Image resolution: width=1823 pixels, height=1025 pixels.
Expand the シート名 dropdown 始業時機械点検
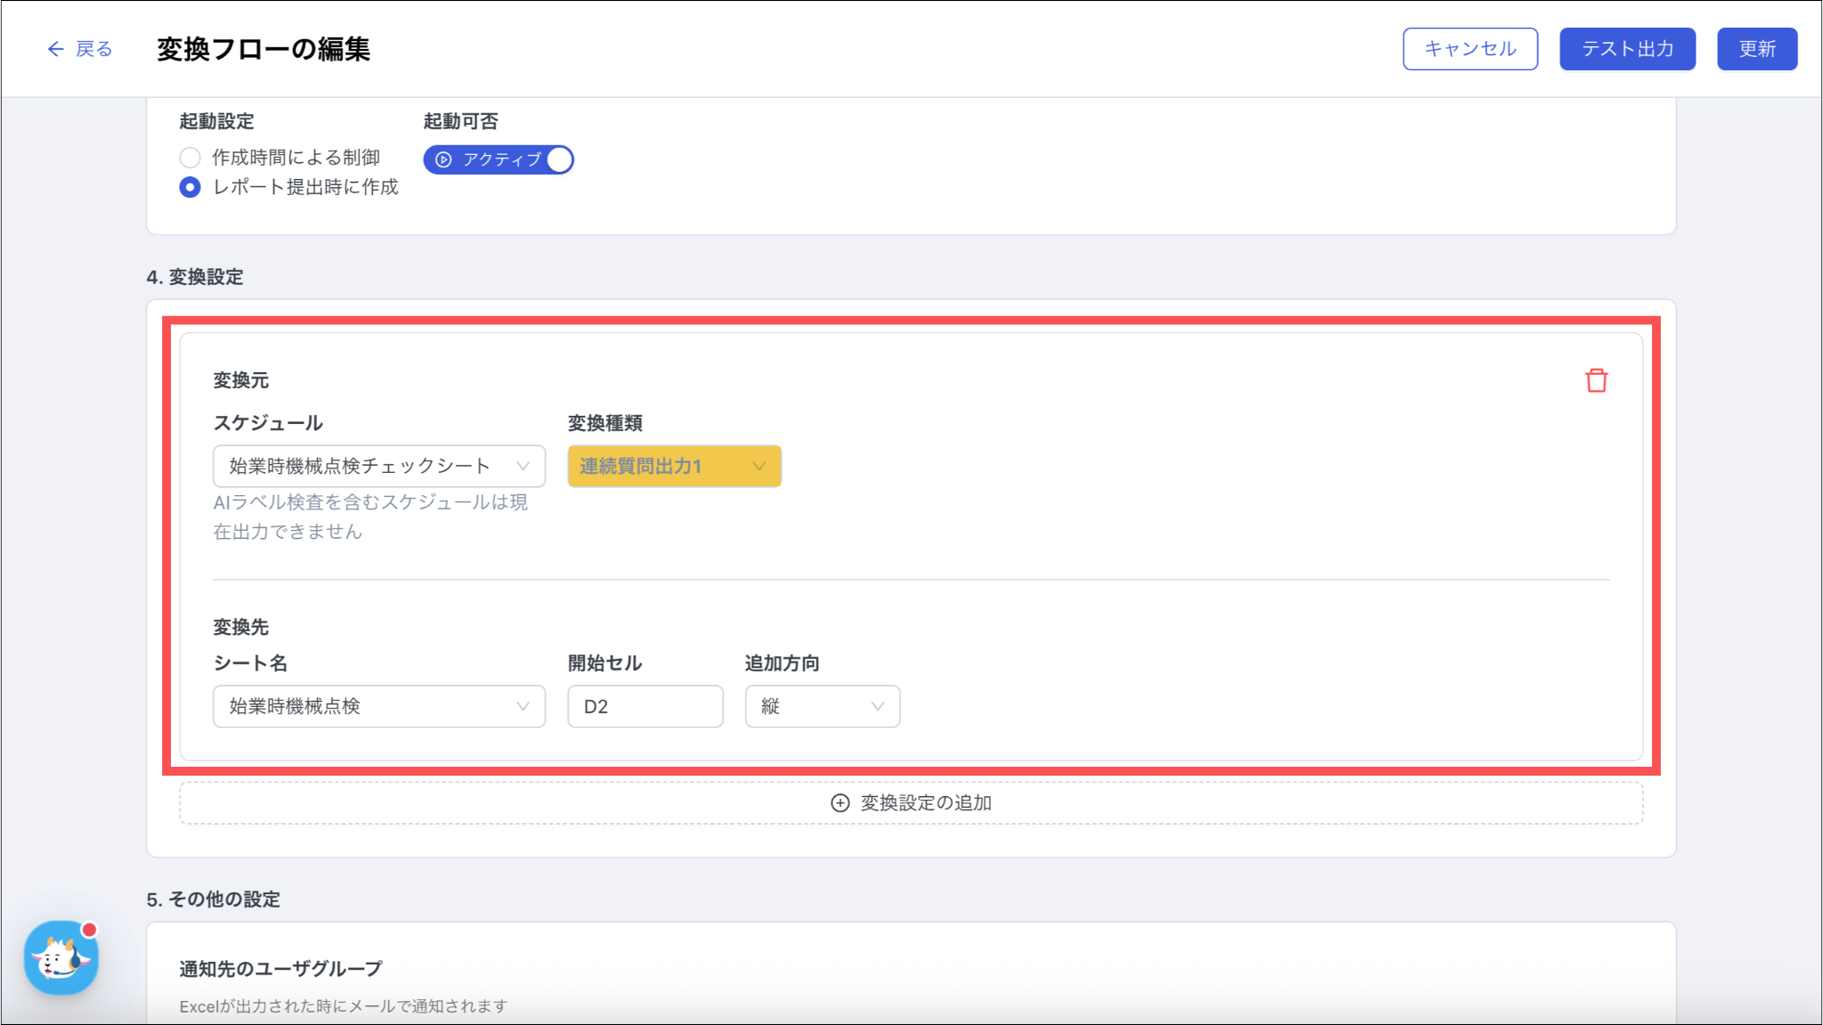tap(378, 706)
